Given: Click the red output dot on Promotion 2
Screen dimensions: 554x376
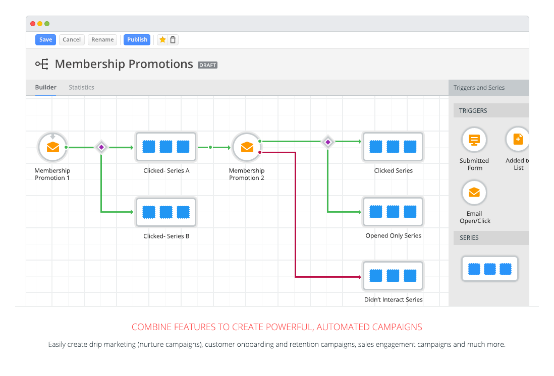Looking at the screenshot, I should (260, 153).
